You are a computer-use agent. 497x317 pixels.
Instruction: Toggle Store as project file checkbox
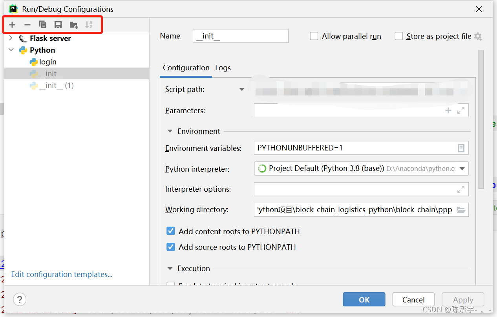399,36
